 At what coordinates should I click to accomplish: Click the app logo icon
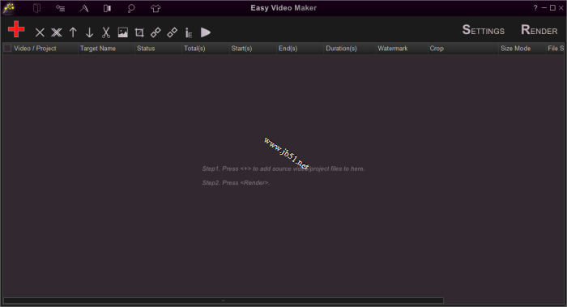click(x=9, y=8)
